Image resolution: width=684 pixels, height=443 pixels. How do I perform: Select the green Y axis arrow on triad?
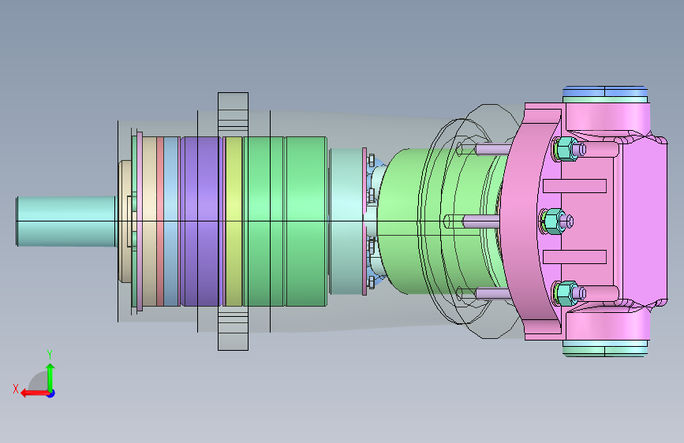pos(50,377)
